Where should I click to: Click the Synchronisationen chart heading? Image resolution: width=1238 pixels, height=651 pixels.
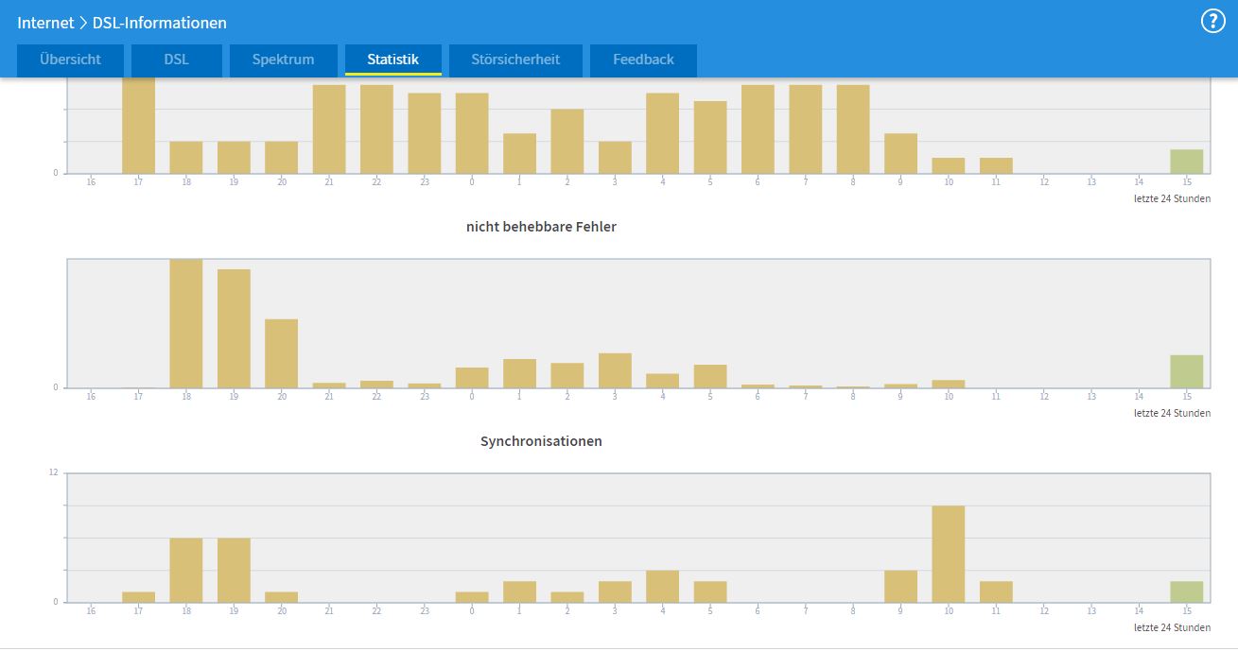(x=541, y=441)
